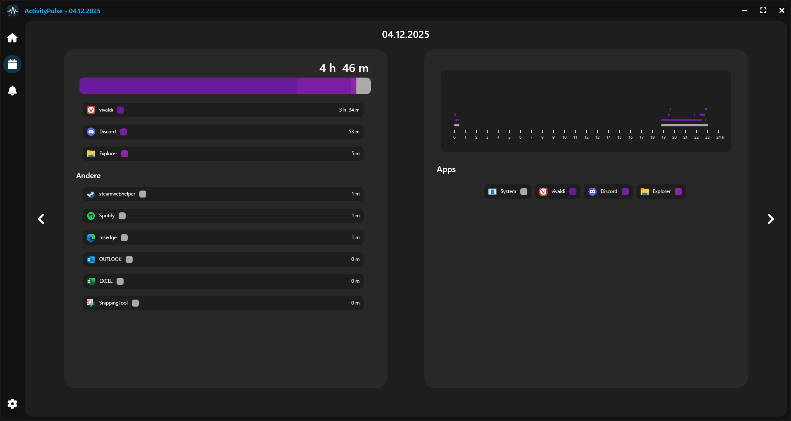This screenshot has height=421, width=791.
Task: Toggle the System chip marker under Apps
Action: click(524, 191)
